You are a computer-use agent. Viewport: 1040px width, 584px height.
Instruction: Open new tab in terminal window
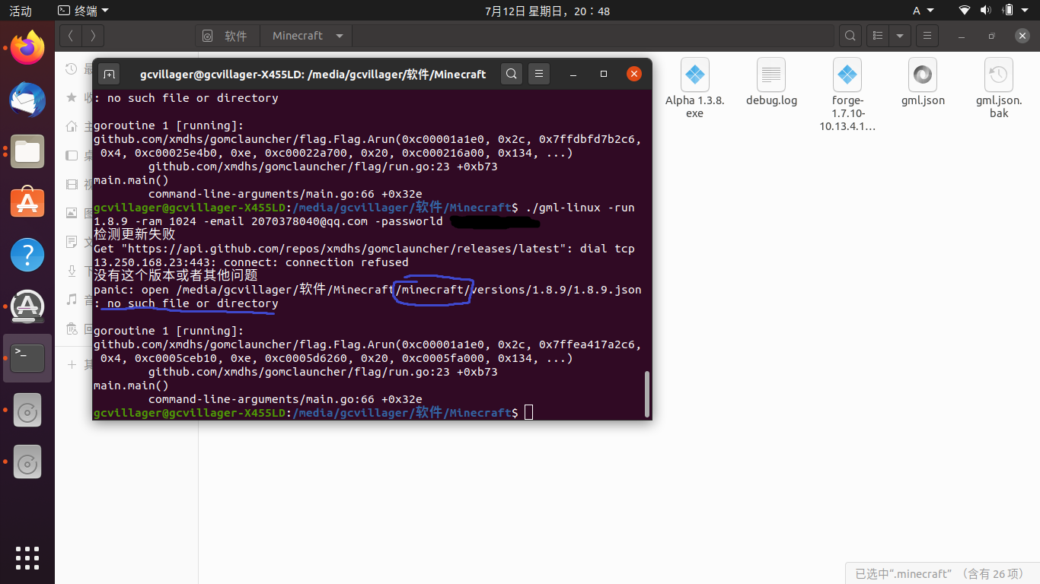(110, 74)
